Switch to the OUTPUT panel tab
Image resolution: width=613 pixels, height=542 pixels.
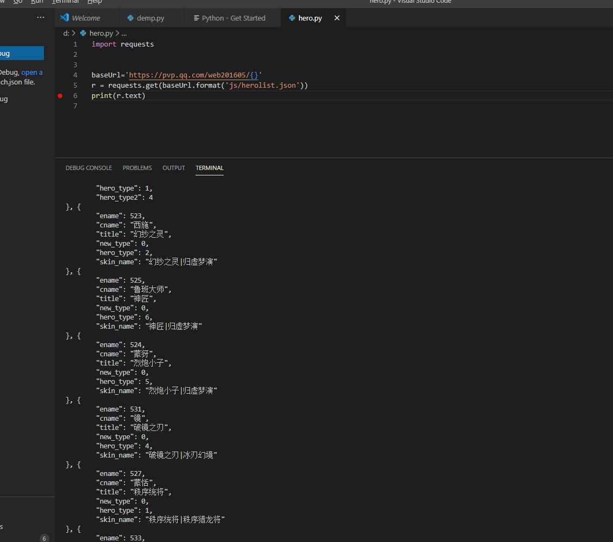174,168
